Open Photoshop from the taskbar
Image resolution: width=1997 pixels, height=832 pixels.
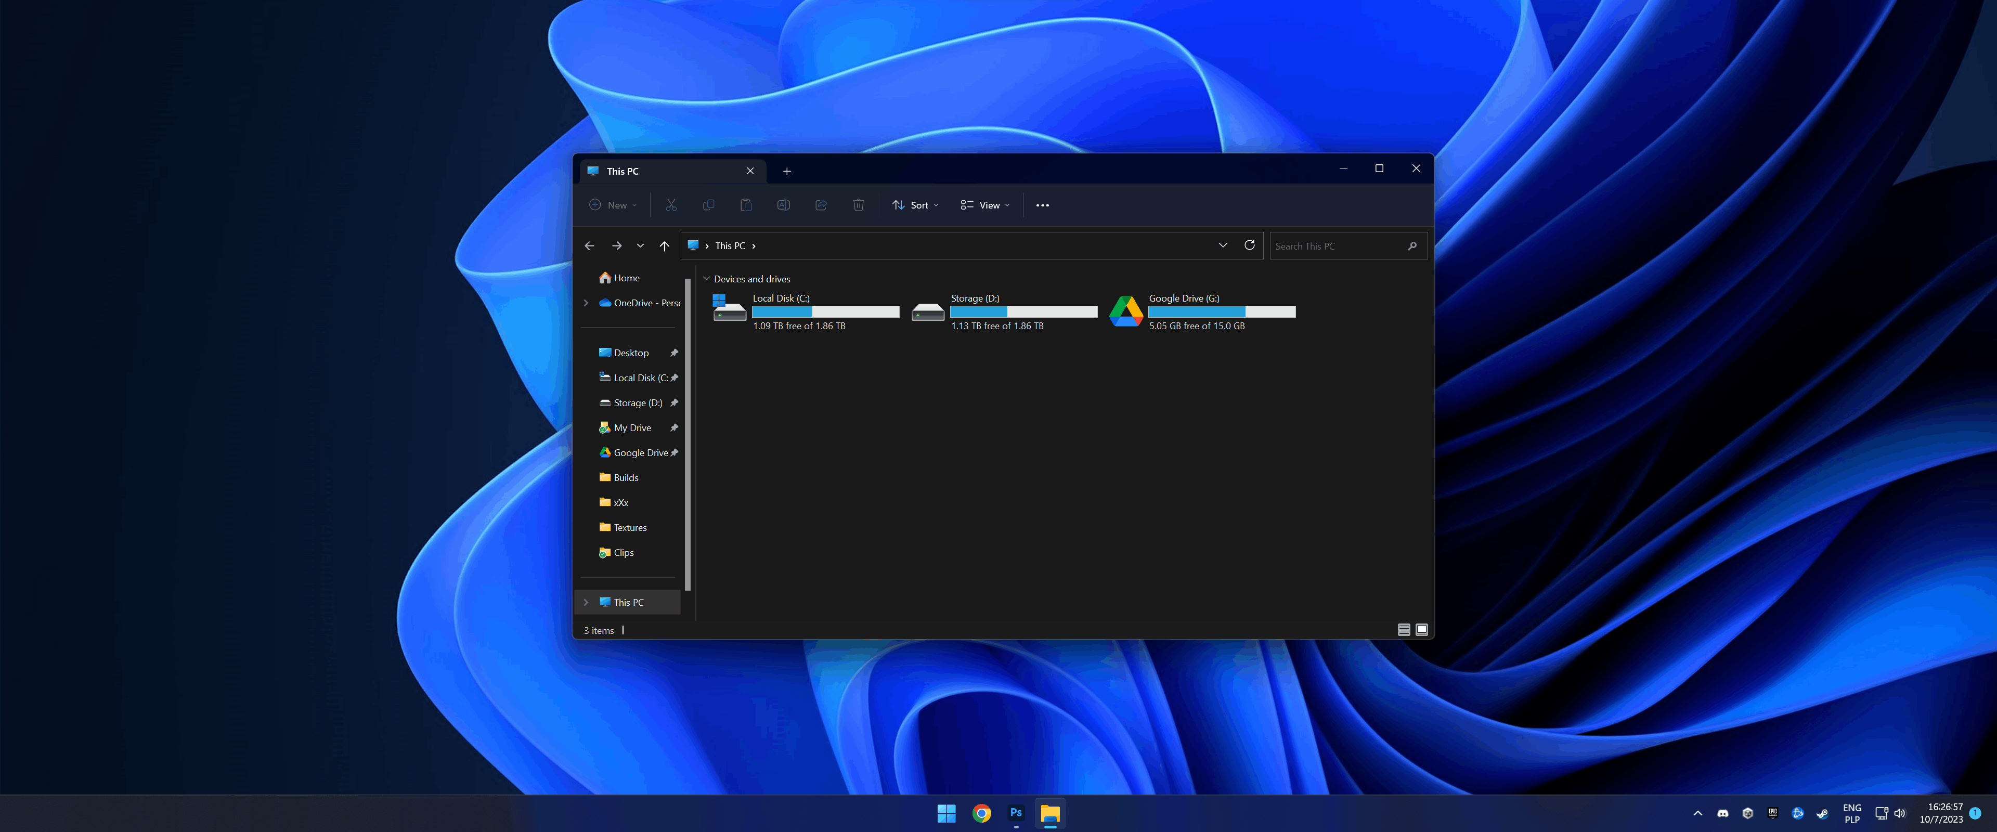1016,813
